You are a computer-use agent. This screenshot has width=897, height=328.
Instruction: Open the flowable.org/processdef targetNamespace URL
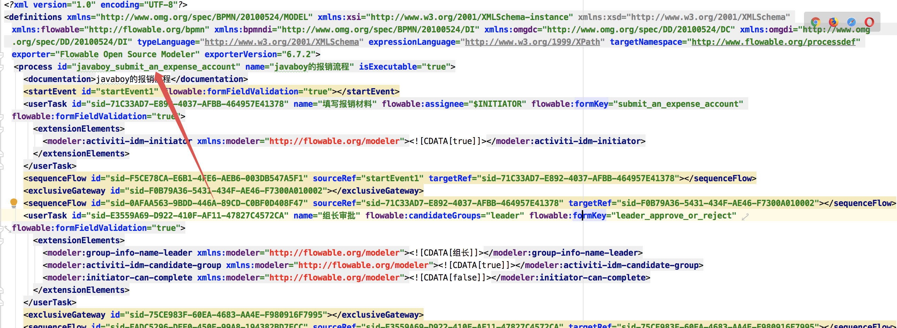click(773, 42)
